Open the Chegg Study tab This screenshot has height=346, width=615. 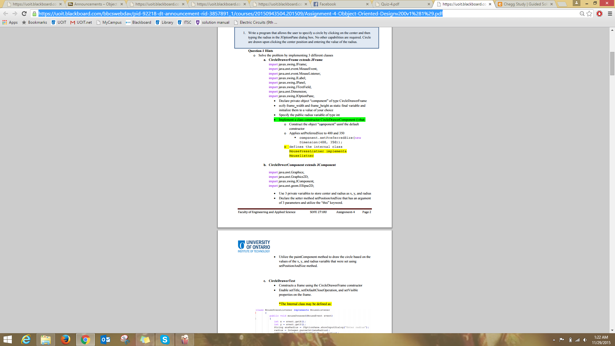(525, 4)
